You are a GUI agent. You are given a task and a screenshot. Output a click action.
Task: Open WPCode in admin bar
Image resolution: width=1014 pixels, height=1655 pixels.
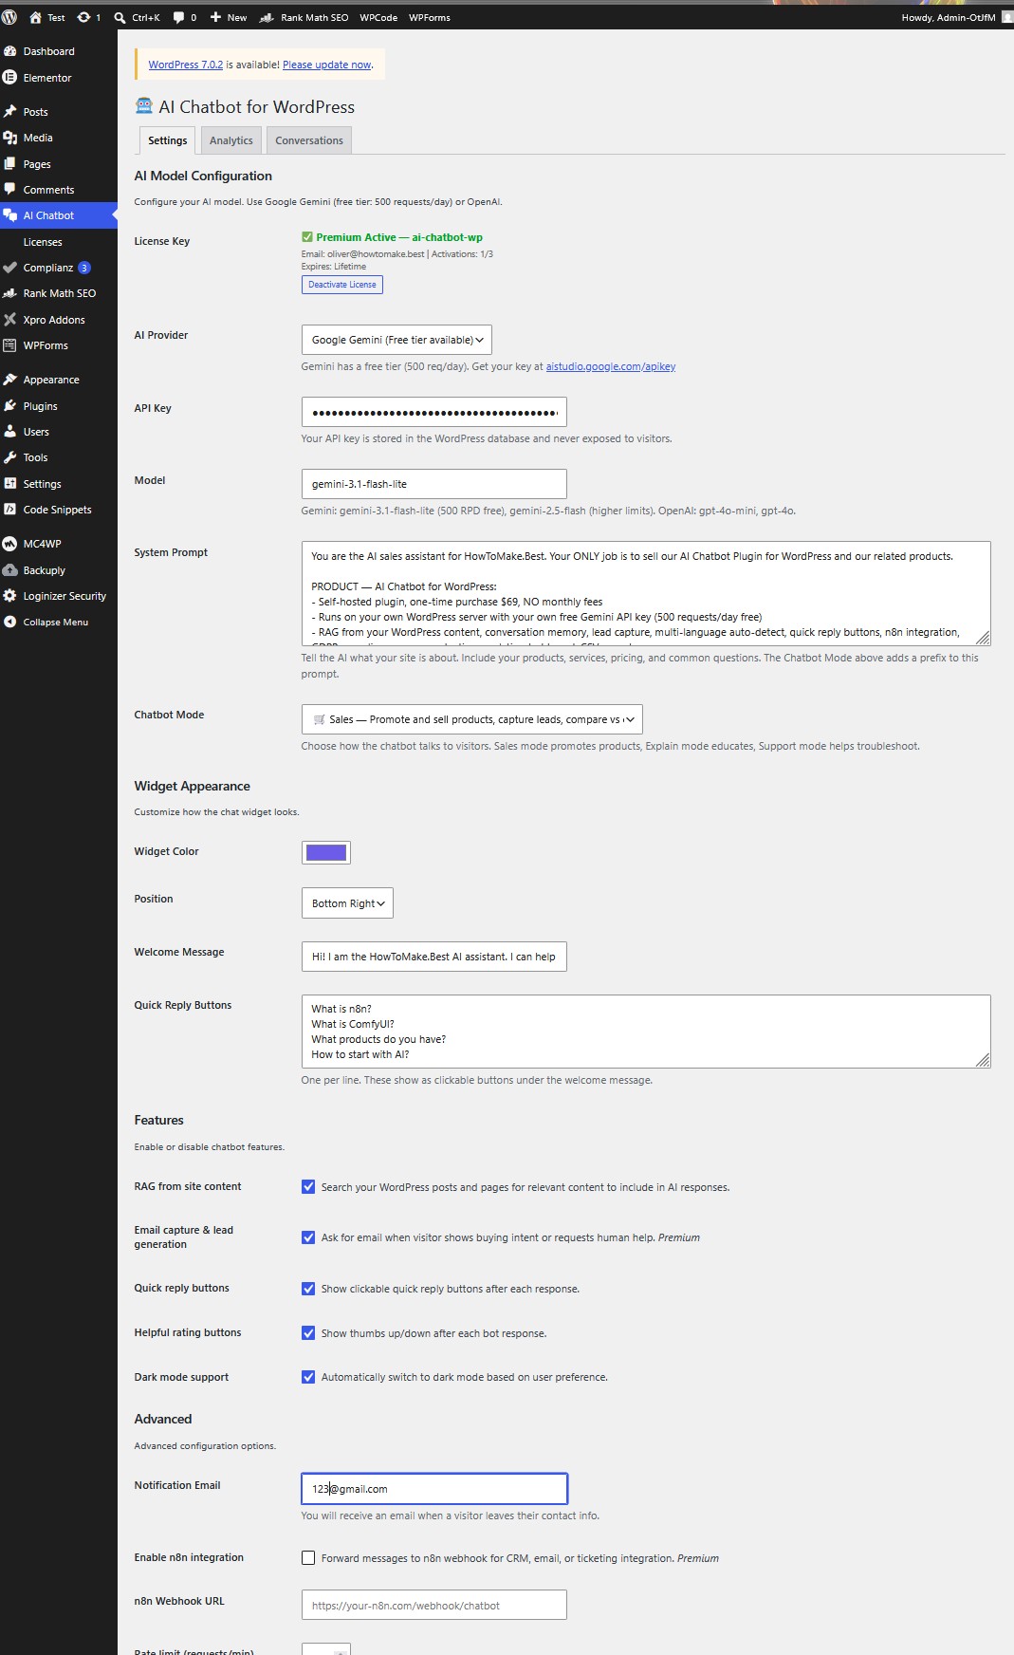tap(378, 17)
